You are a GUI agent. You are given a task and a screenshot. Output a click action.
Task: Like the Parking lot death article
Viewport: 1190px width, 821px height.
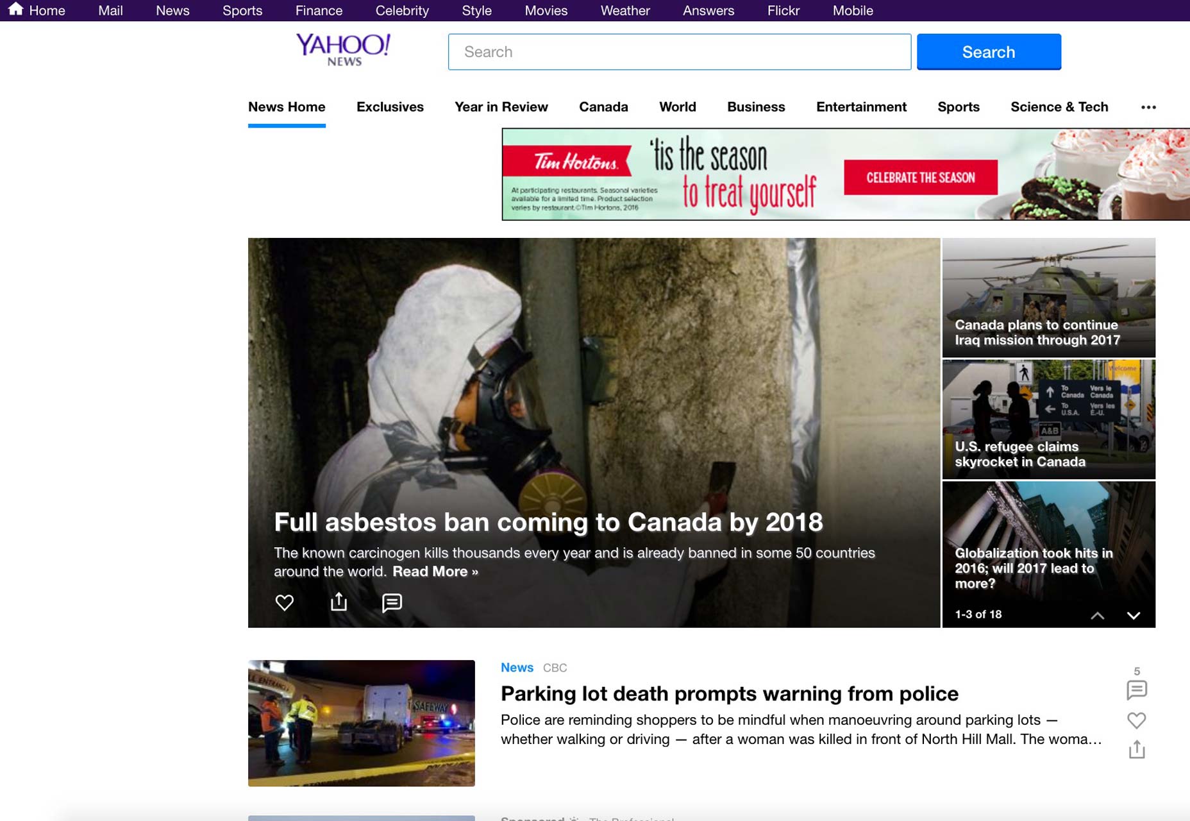tap(1136, 720)
